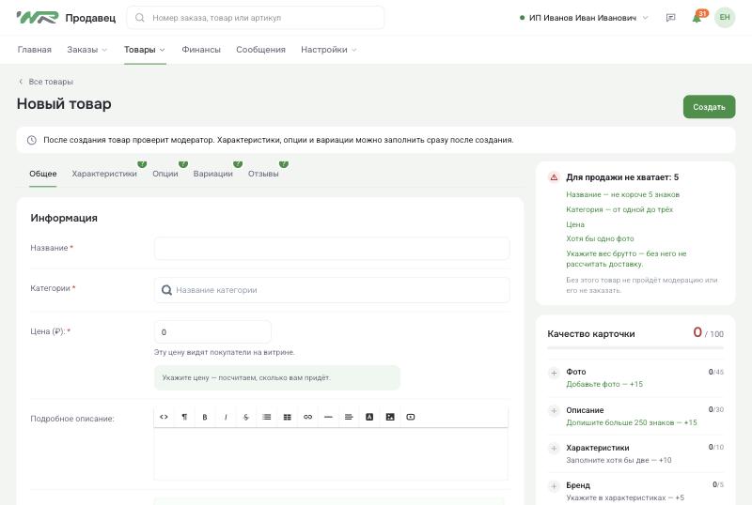Click the Допишите больше 250 знаков link
The image size is (752, 505).
click(631, 422)
